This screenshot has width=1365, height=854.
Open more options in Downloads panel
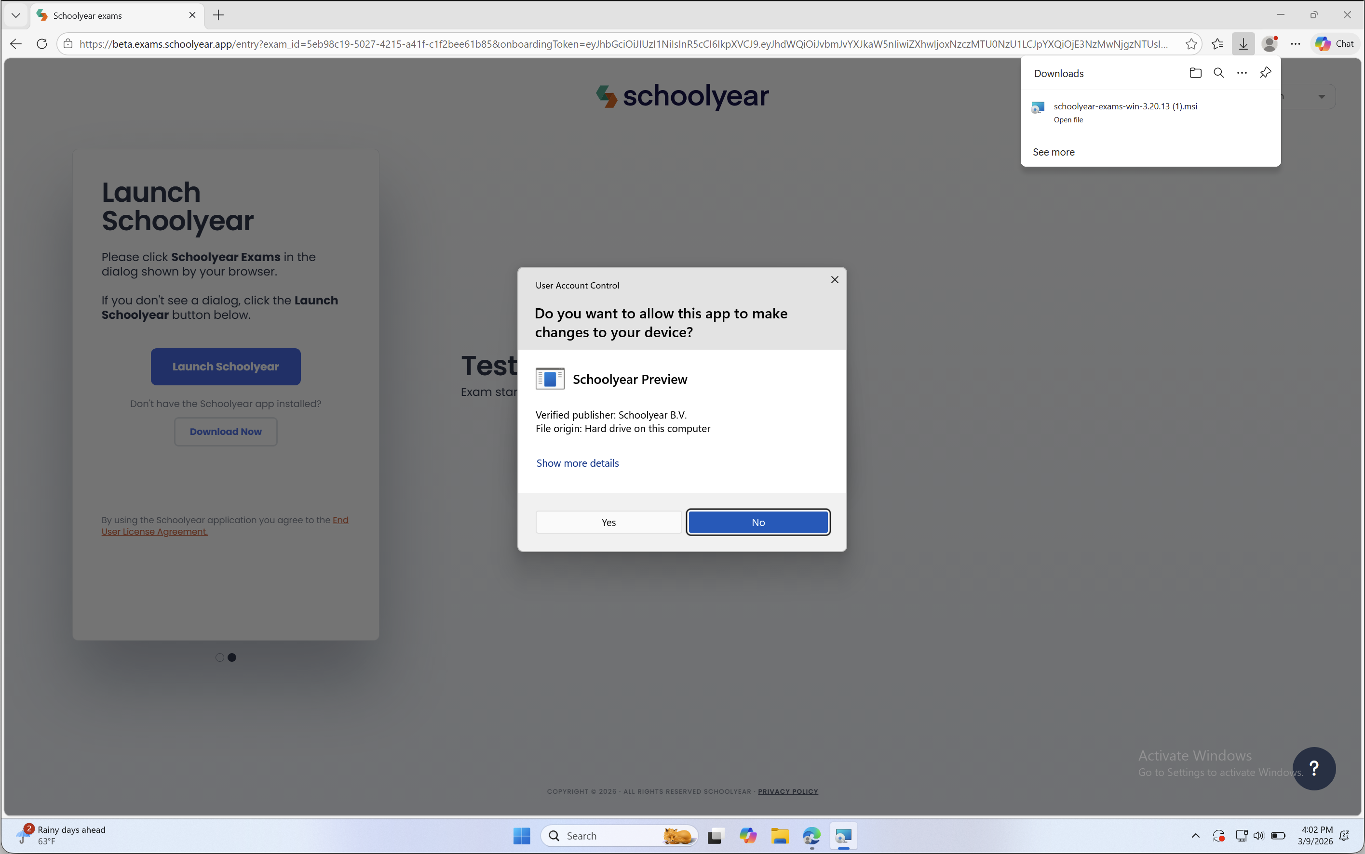[1242, 73]
